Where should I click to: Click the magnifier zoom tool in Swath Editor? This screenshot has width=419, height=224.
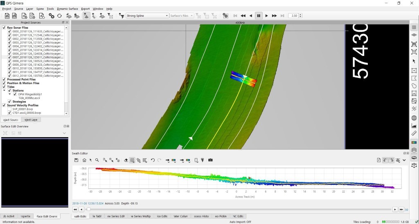[x=97, y=160]
